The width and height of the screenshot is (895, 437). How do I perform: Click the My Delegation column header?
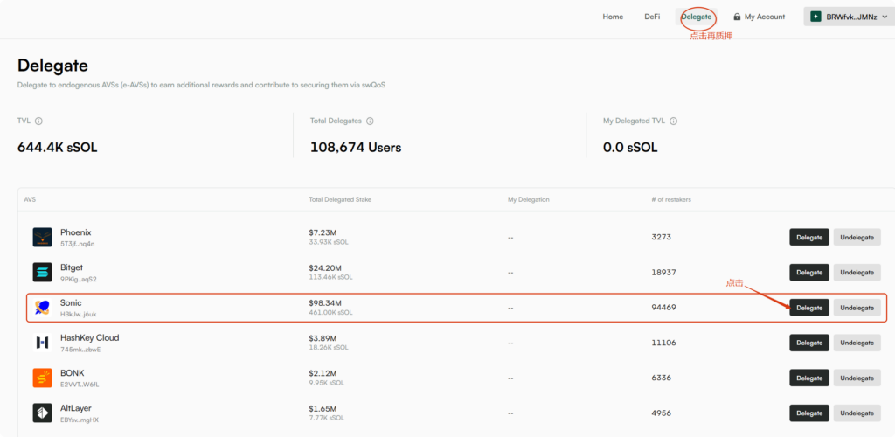[529, 199]
